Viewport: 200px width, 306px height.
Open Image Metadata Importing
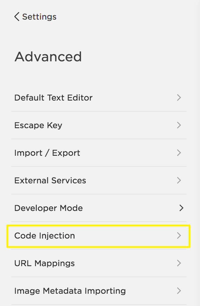(x=70, y=291)
